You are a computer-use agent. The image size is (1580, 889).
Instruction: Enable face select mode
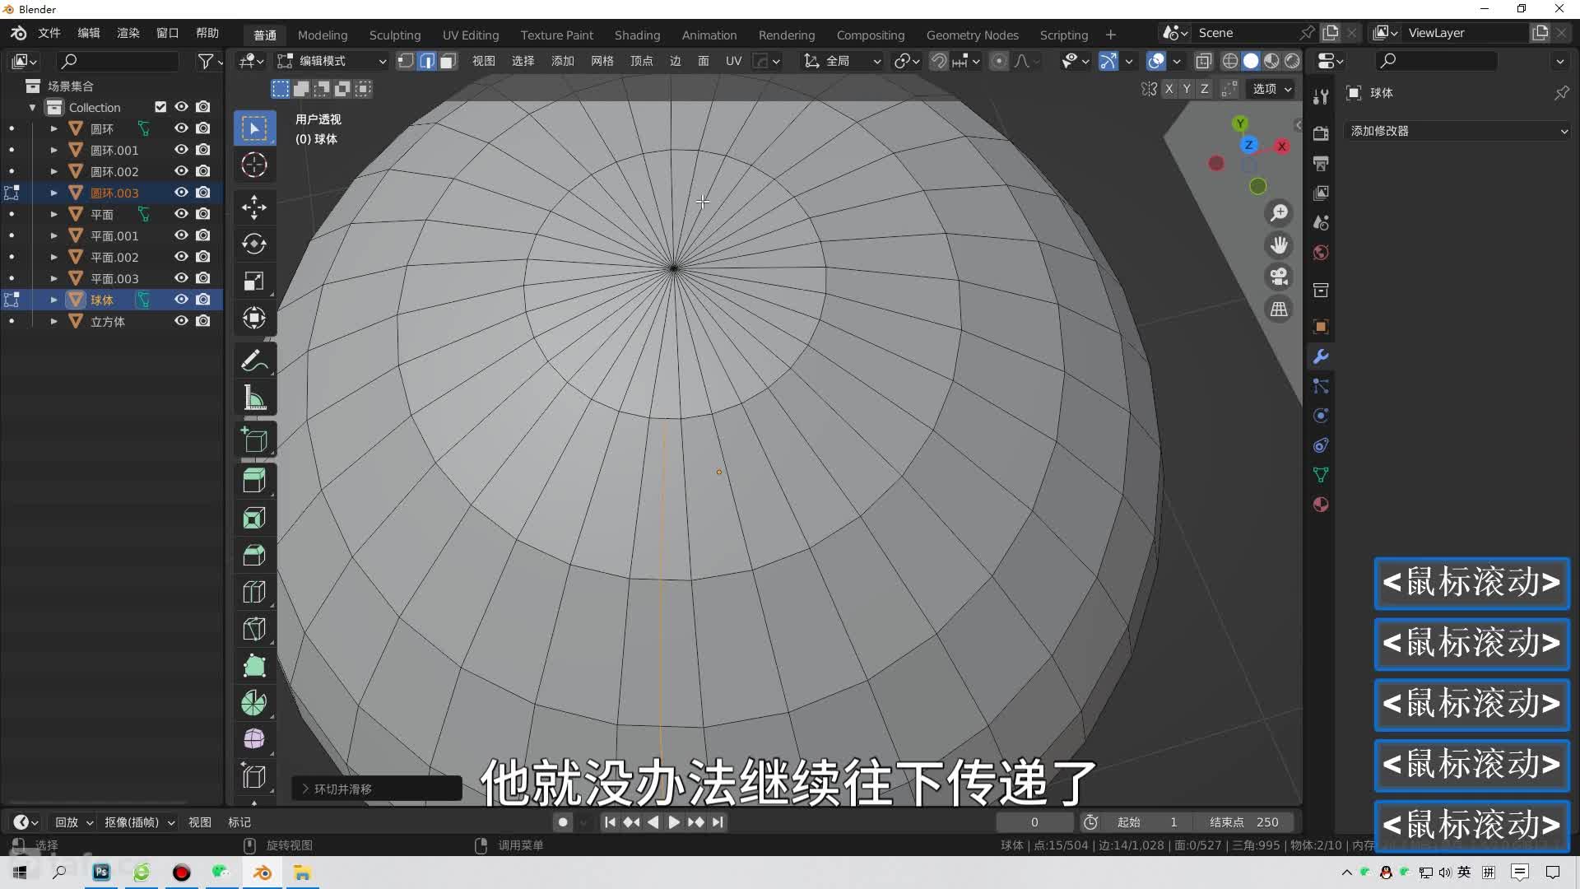448,61
